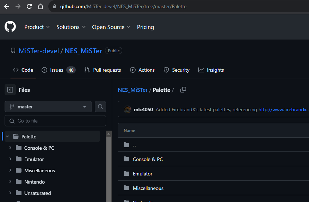
Task: Open NES_MiSTer breadcrumb link
Action: 132,90
